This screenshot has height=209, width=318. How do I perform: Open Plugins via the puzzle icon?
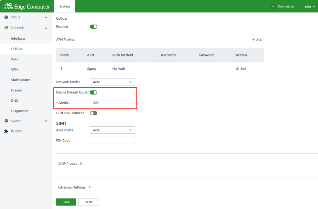click(x=6, y=131)
